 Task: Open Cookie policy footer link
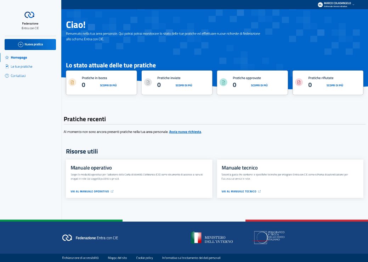coord(145,258)
